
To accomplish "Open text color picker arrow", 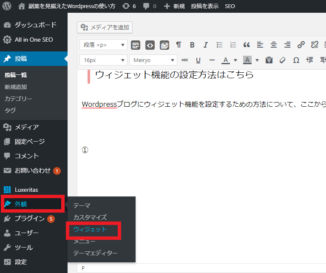I will pyautogui.click(x=235, y=60).
